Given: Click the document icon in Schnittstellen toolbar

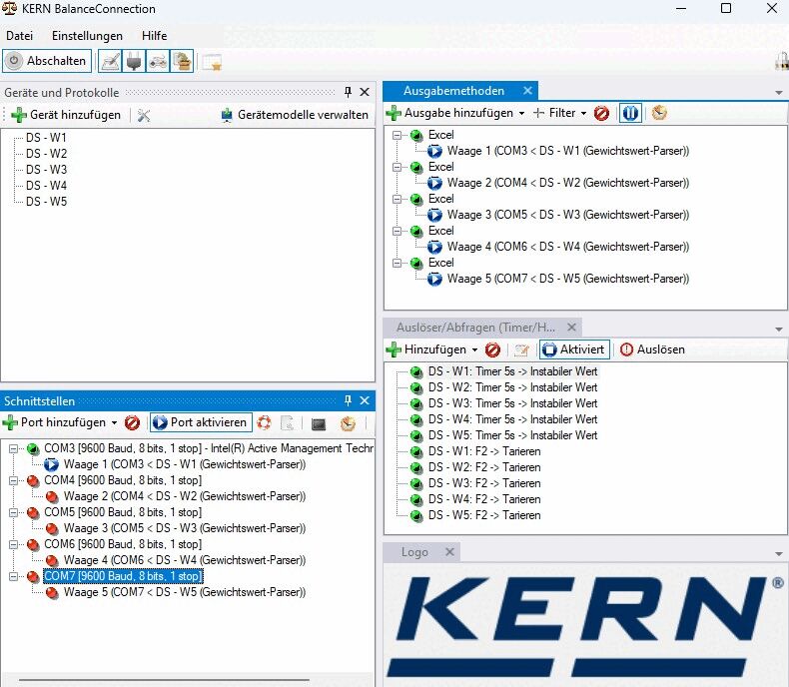Looking at the screenshot, I should (288, 423).
